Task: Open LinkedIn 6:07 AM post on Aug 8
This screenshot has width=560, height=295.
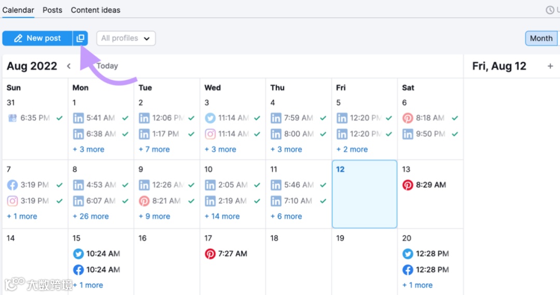Action: [101, 201]
